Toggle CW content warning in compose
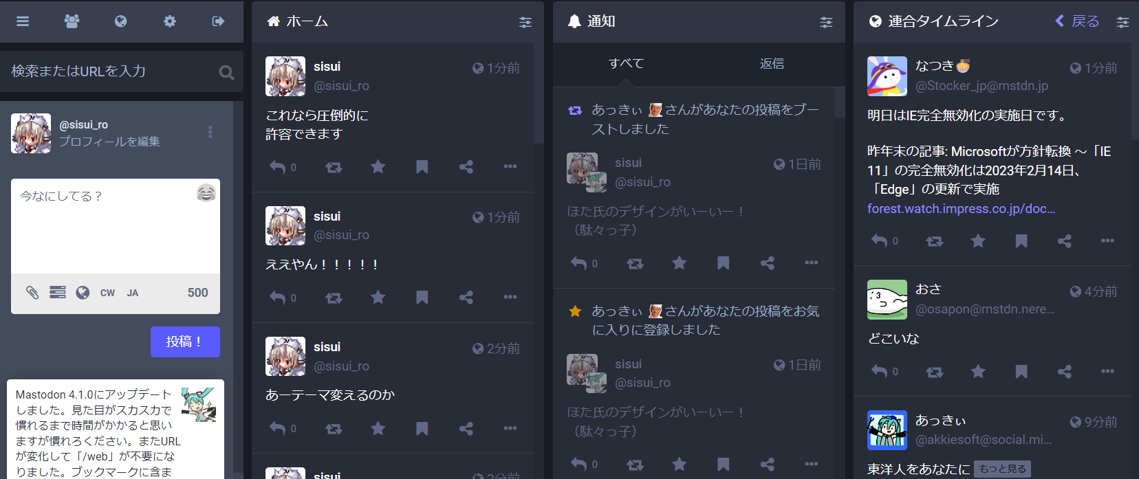Image resolution: width=1139 pixels, height=479 pixels. tap(107, 293)
